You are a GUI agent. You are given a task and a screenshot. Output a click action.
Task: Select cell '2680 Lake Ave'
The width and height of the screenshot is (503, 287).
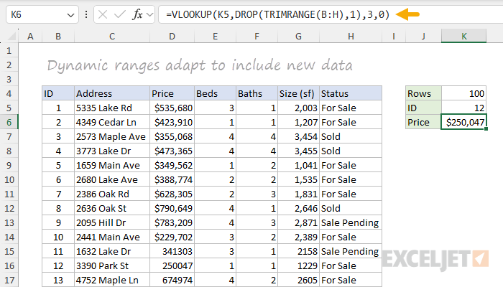[112, 179]
